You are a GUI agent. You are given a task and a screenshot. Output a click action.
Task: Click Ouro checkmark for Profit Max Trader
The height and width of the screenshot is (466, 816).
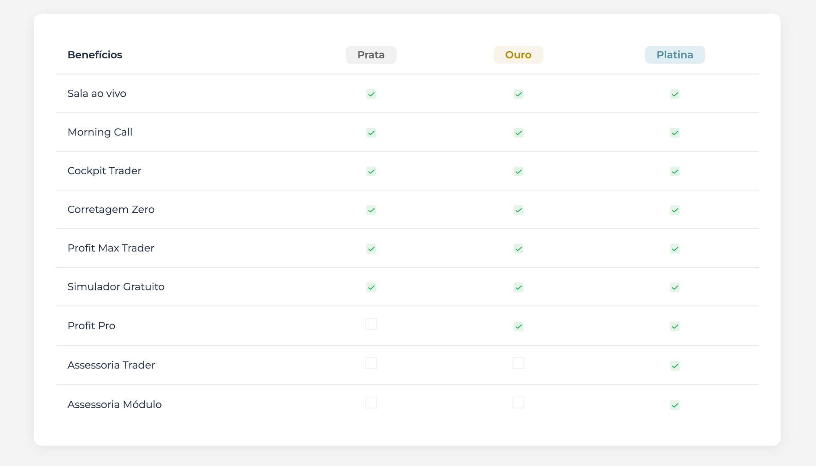[x=518, y=249]
